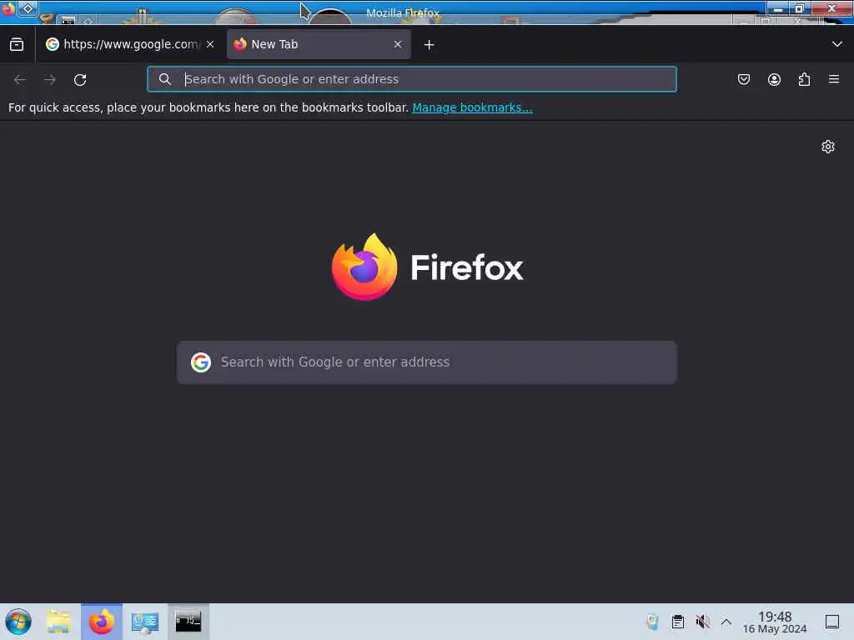Screen dimensions: 854x640
Task: Click the magnifier icon in address bar
Action: point(165,79)
